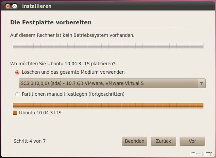
Task: Click the dropdown arrow of disk selector
Action: point(202,83)
